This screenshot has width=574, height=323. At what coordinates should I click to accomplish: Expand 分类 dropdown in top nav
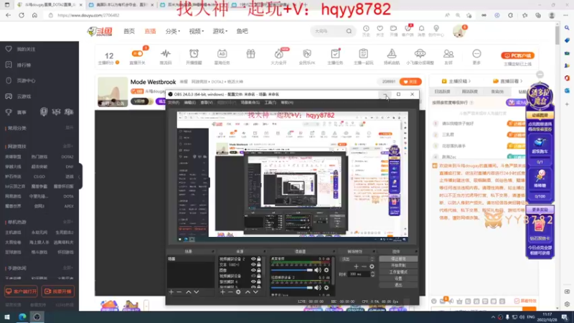(172, 32)
